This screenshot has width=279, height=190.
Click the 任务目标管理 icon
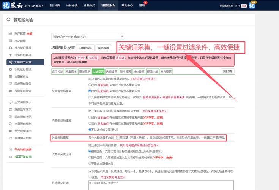[x=11, y=55]
